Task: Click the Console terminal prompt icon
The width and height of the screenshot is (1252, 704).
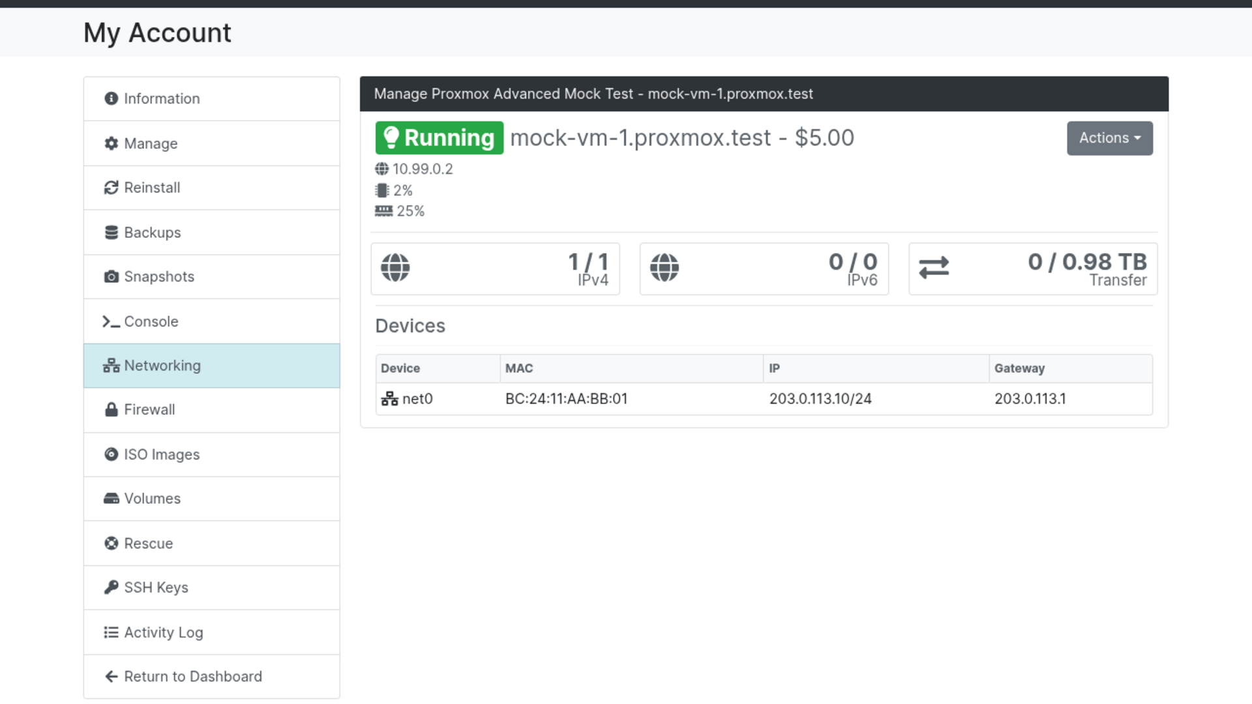Action: click(111, 321)
